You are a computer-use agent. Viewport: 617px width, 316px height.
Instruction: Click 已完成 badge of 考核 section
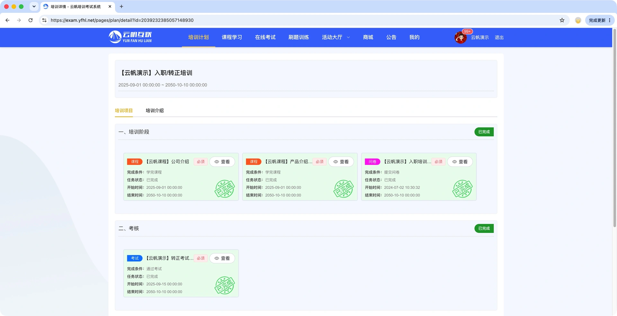point(484,228)
